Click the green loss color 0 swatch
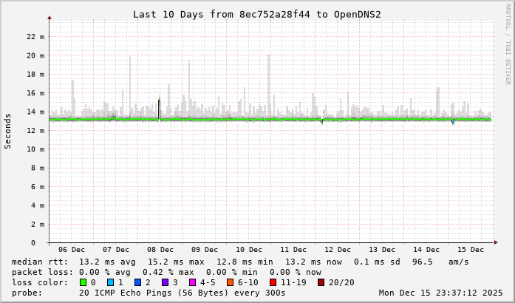 click(83, 282)
